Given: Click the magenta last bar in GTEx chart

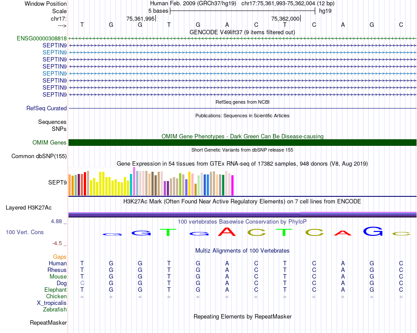Looking at the screenshot, I should point(233,185).
